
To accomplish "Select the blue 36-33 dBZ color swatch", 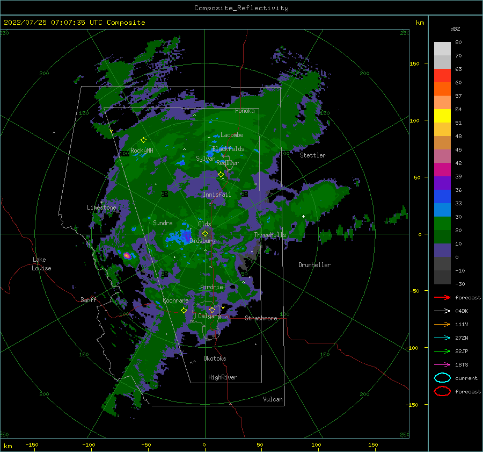I will coord(442,197).
